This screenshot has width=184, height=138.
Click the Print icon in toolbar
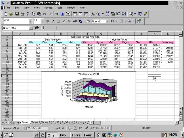pos(22,14)
